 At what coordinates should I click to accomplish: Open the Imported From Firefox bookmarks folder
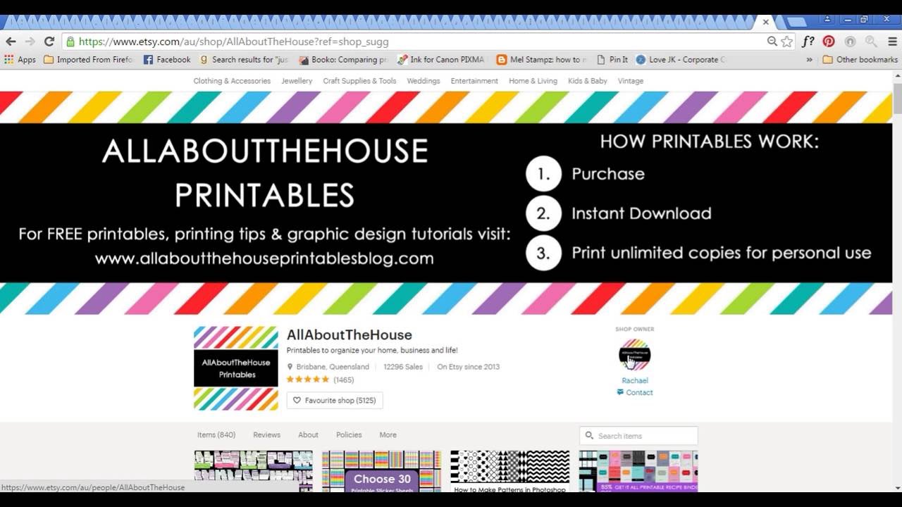coord(89,60)
